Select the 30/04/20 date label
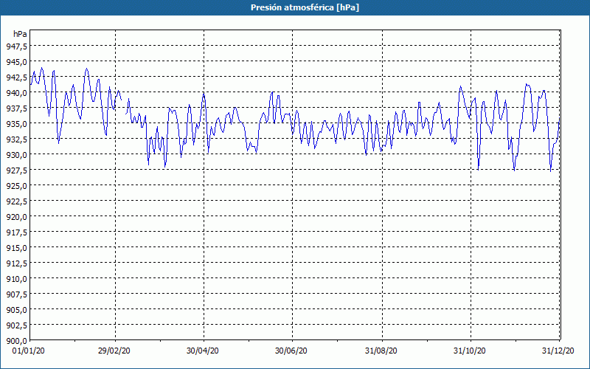Viewport: 590px width, 369px height. tap(202, 351)
